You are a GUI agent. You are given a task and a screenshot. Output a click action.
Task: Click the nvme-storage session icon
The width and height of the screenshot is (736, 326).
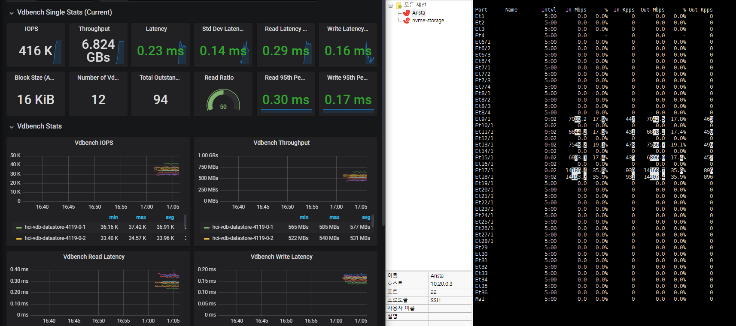(407, 21)
